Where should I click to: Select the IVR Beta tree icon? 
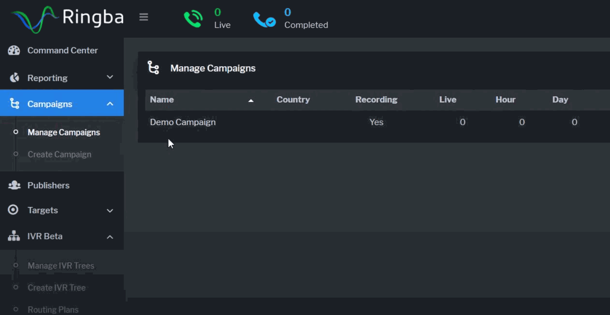pyautogui.click(x=14, y=236)
